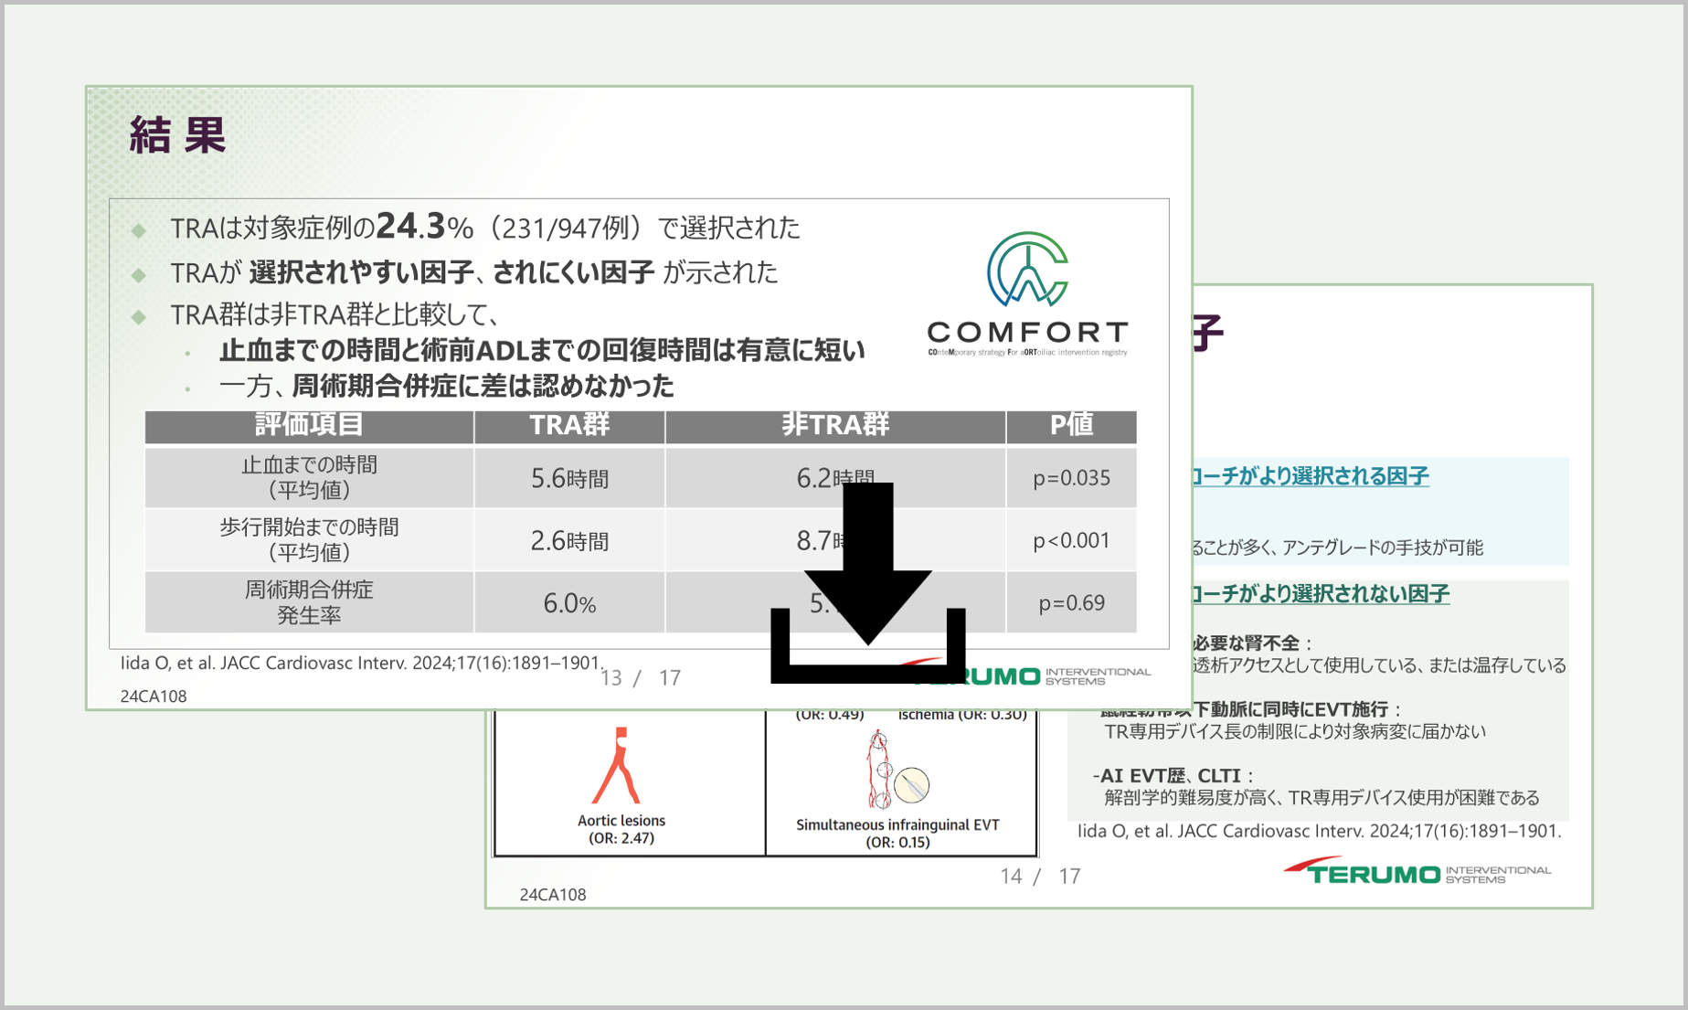
Task: Click the TERUMO logo on slide 14
Action: click(x=1416, y=872)
